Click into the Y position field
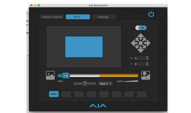191x113 pixels. tap(140, 64)
